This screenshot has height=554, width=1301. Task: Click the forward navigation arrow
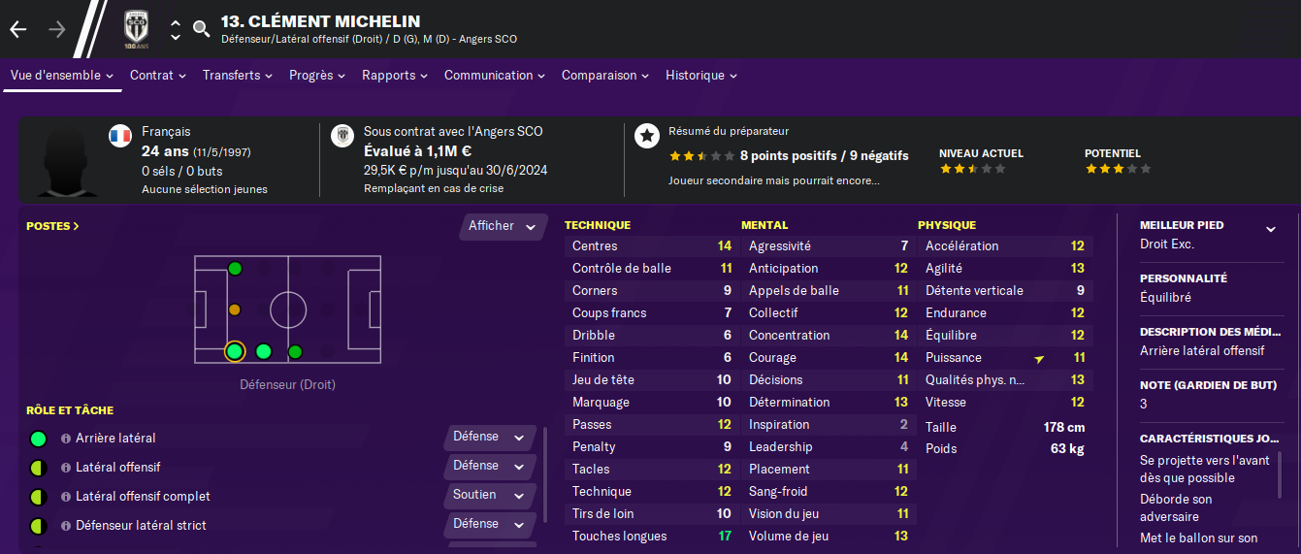57,29
